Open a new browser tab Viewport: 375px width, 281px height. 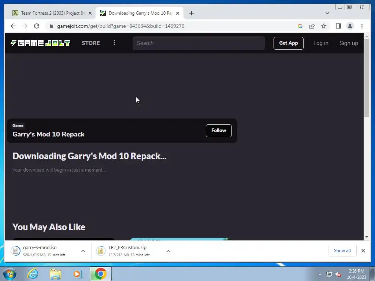click(x=191, y=13)
